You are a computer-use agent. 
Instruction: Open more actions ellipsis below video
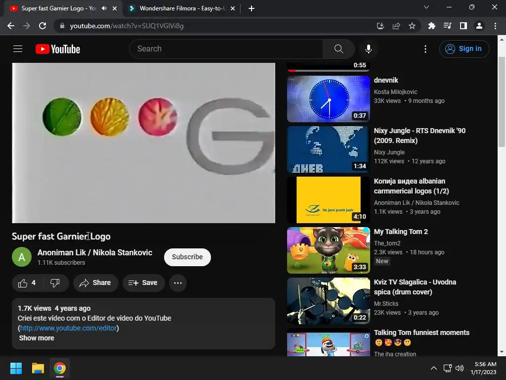[178, 283]
